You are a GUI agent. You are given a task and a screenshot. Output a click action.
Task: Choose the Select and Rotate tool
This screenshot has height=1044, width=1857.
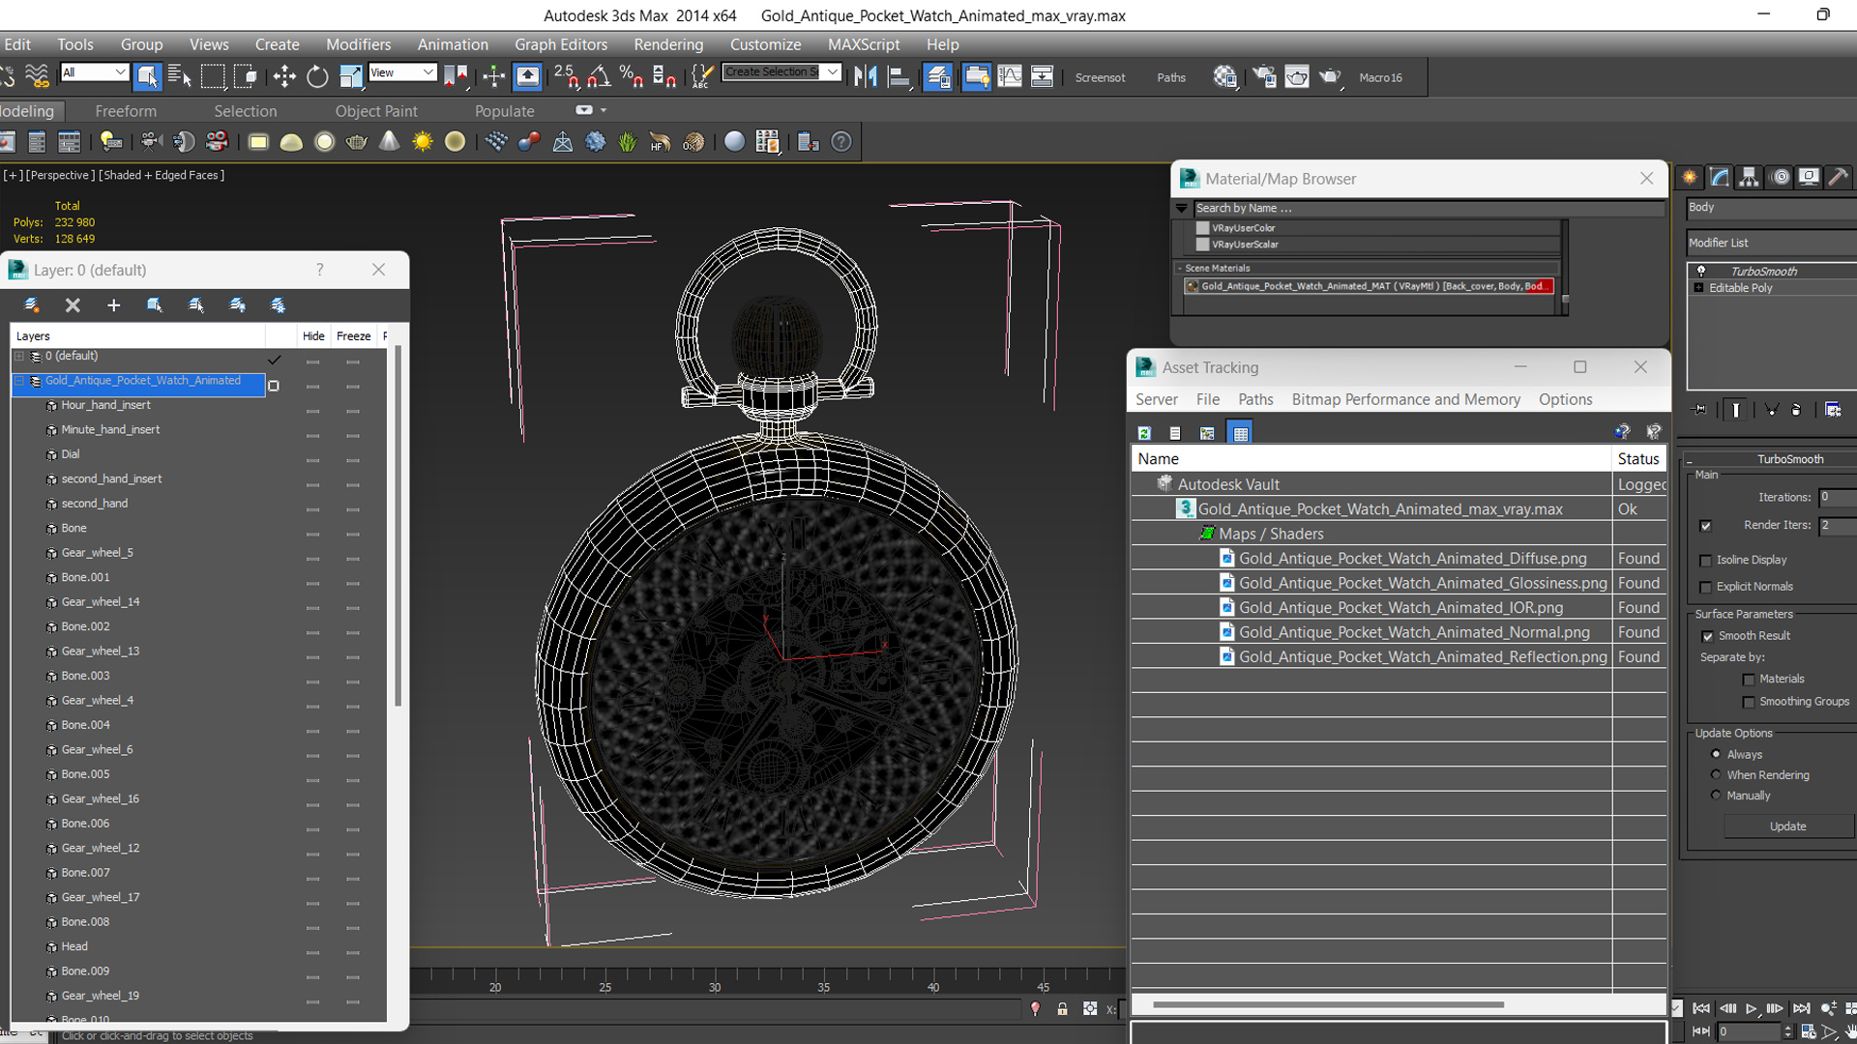coord(317,76)
